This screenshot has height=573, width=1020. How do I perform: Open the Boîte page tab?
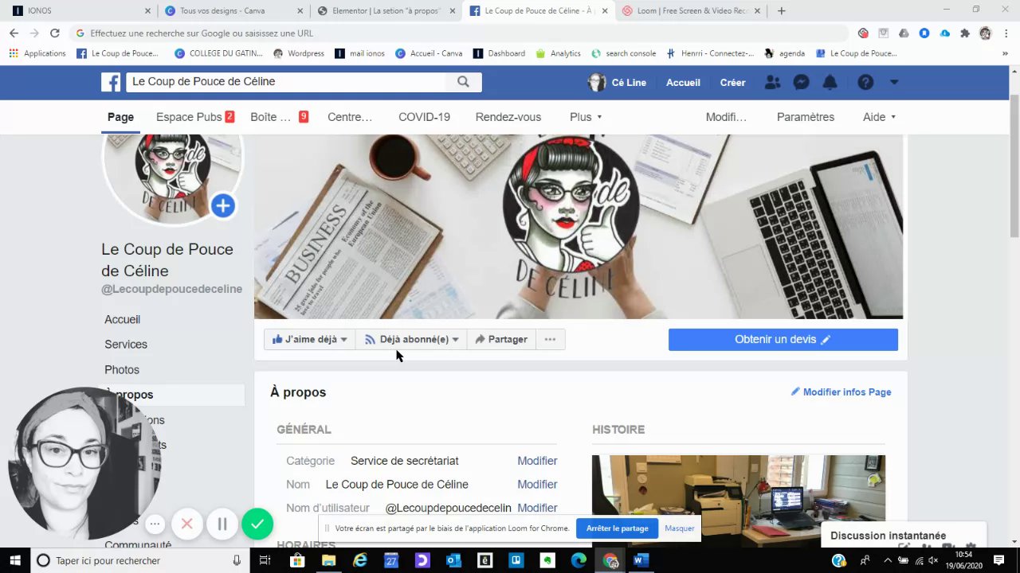(279, 117)
